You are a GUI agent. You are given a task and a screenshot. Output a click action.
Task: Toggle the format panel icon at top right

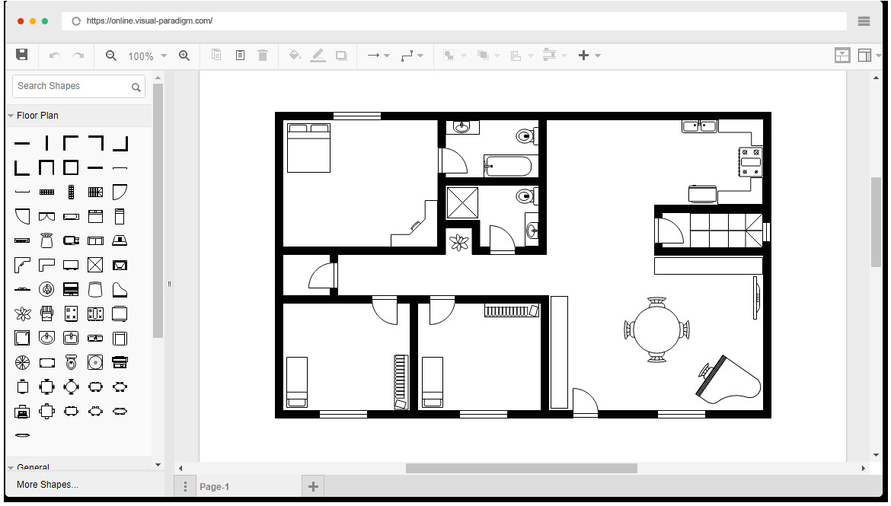(x=842, y=56)
